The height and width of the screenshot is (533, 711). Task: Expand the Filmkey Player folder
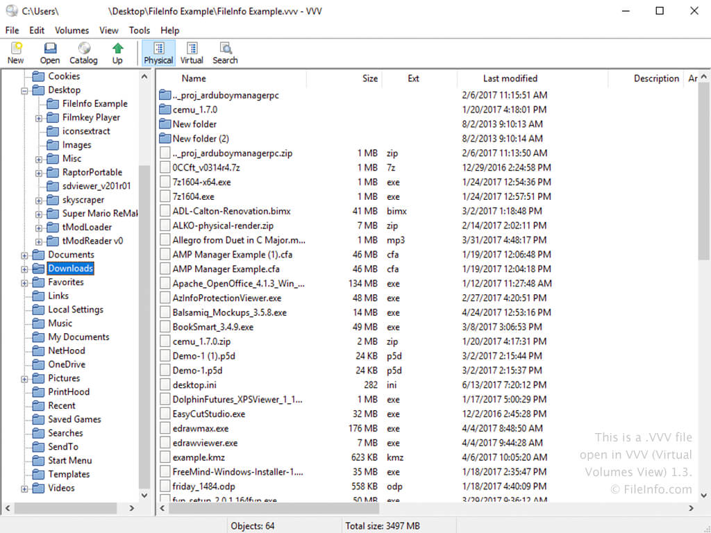39,118
